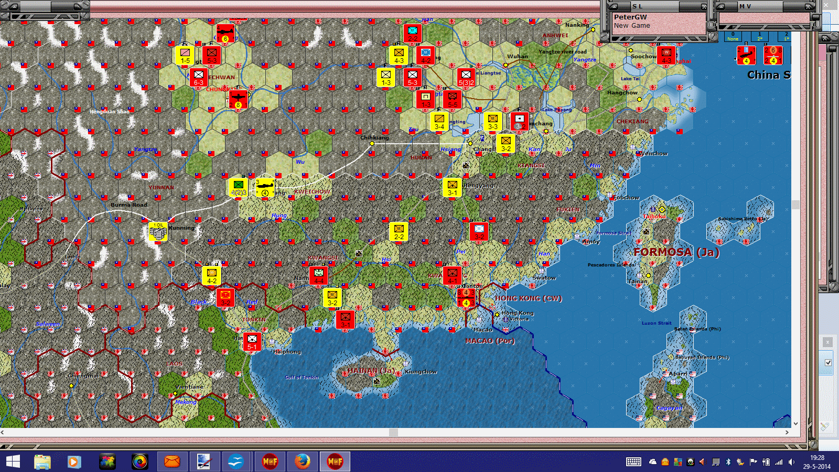839x472 pixels.
Task: Click sea box section 0 labeled None
Action: tap(733, 36)
